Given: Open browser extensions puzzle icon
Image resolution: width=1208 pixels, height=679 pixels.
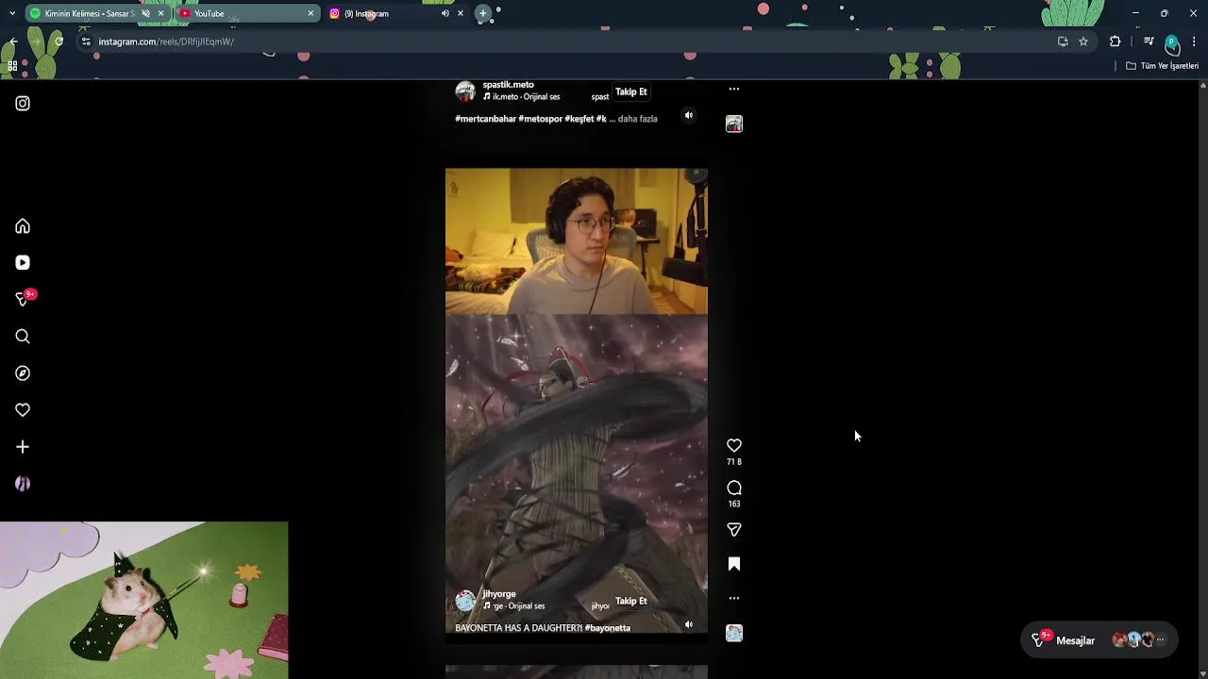Looking at the screenshot, I should coord(1115,41).
